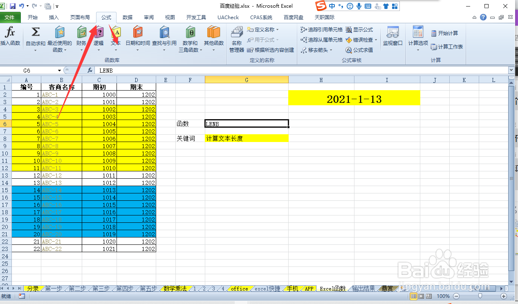Switch to the 百度网盘 ribbon tab
The width and height of the screenshot is (518, 304).
(x=294, y=18)
